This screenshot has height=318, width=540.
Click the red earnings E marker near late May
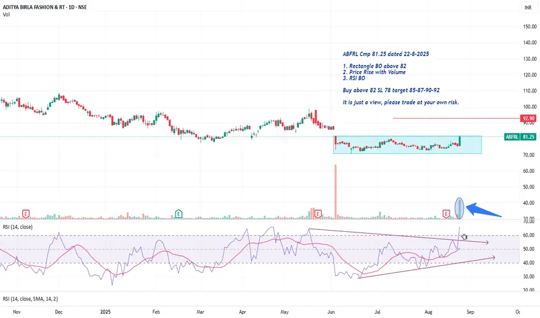tap(318, 214)
